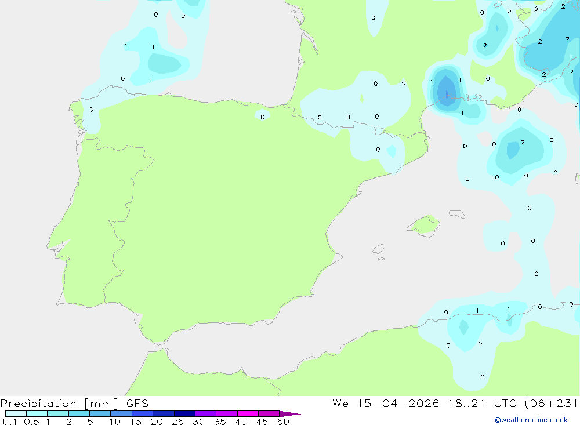The height and width of the screenshot is (425, 580).
Task: Click the 'GFS' model label
Action: 137,404
